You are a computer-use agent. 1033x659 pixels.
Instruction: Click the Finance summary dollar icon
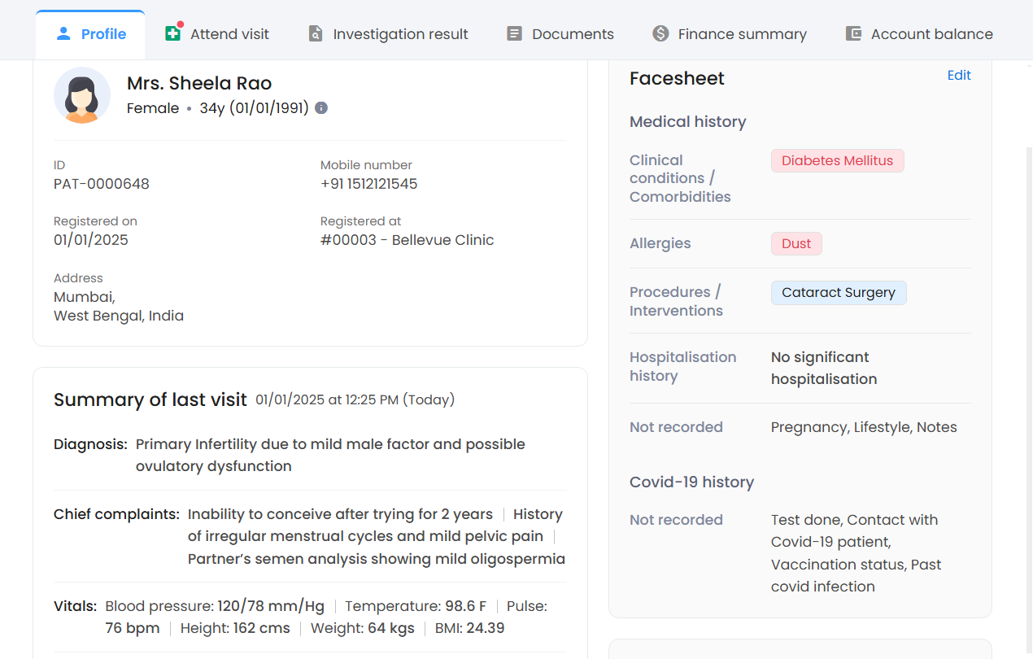pyautogui.click(x=660, y=33)
